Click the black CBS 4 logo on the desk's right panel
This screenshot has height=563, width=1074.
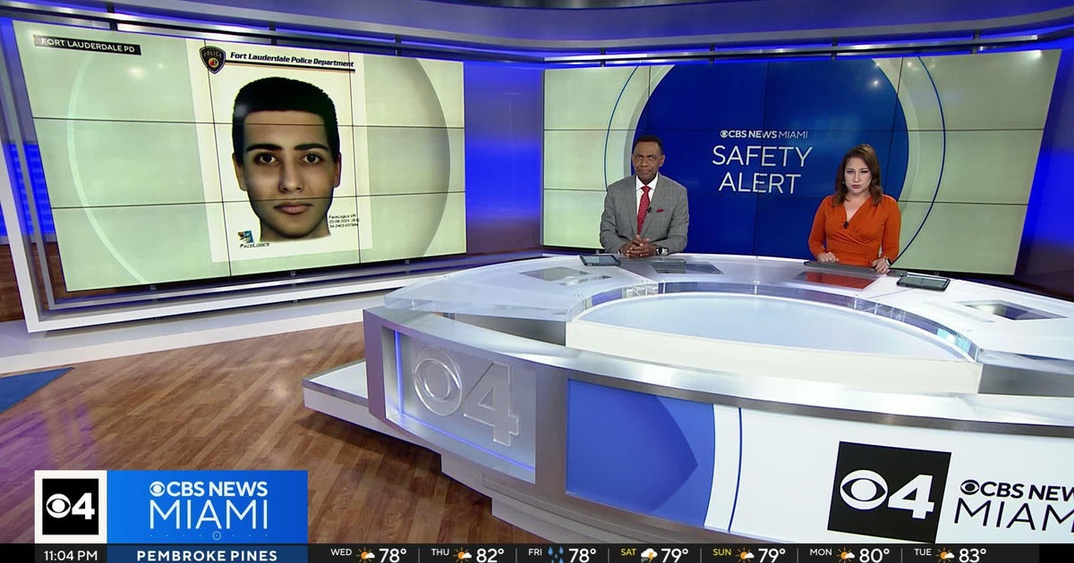pos(889,492)
